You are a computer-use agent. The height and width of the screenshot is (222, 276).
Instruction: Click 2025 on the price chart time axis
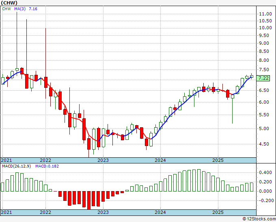[x=218, y=160]
